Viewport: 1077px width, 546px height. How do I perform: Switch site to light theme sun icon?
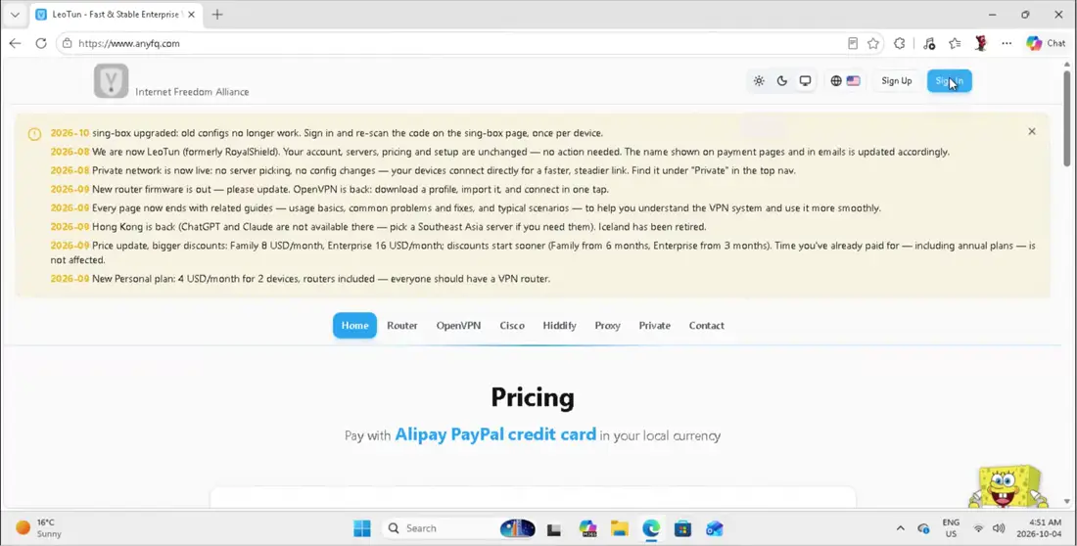[x=758, y=81]
